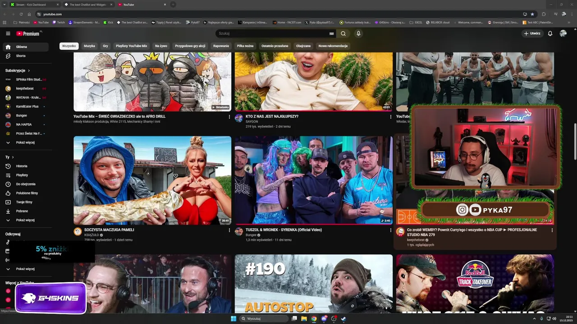The image size is (577, 324).
Task: Open Bungee subscription in sidebar
Action: [26, 116]
